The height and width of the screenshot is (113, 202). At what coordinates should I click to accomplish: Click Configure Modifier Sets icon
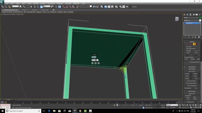[x=199, y=37]
